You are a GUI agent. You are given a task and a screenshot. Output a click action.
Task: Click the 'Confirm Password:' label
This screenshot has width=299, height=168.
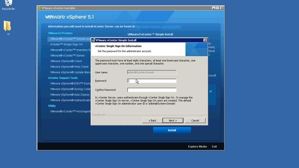pyautogui.click(x=106, y=90)
